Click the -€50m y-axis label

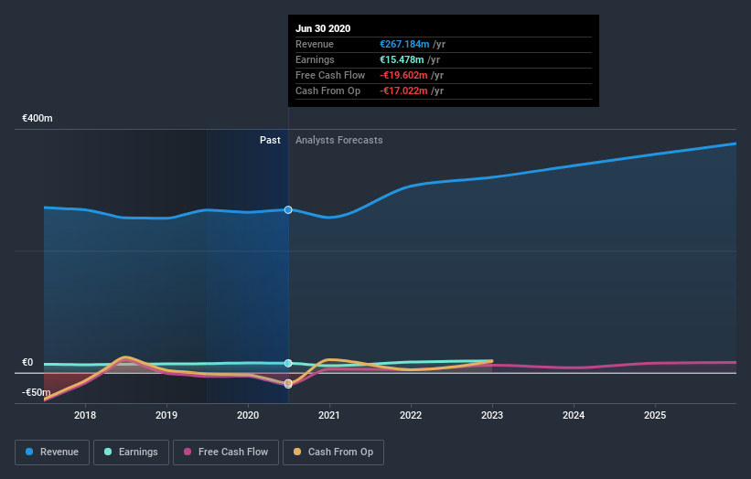pos(36,392)
